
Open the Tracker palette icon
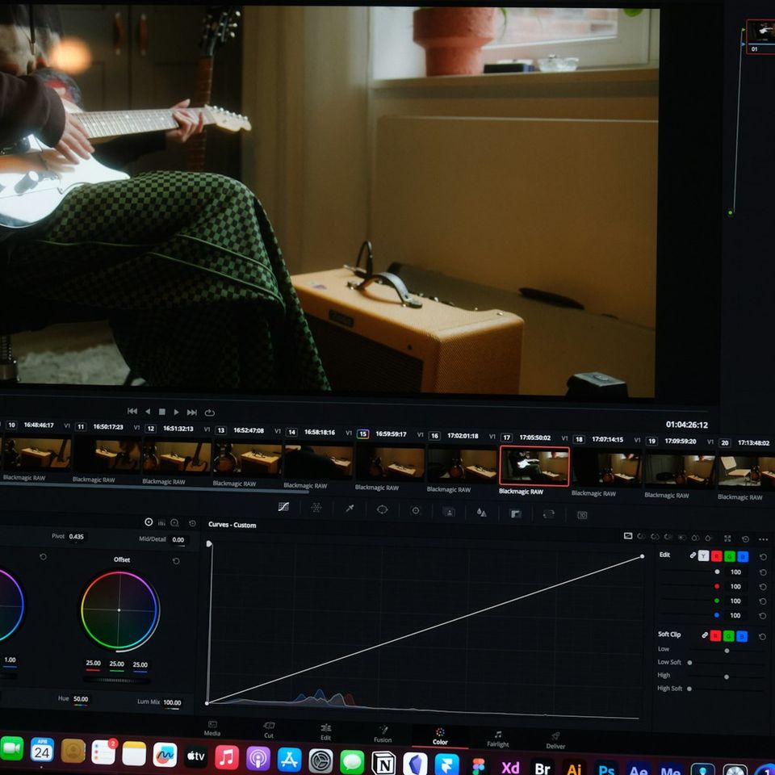tap(416, 510)
